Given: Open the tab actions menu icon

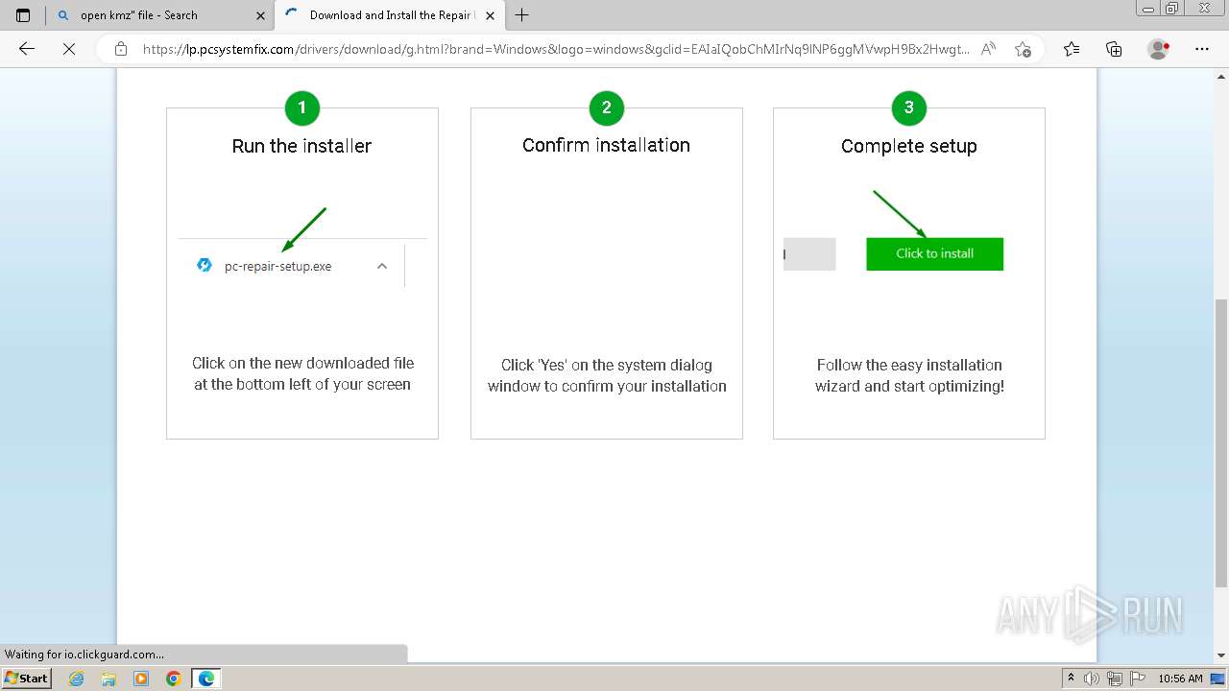Looking at the screenshot, I should pyautogui.click(x=23, y=15).
